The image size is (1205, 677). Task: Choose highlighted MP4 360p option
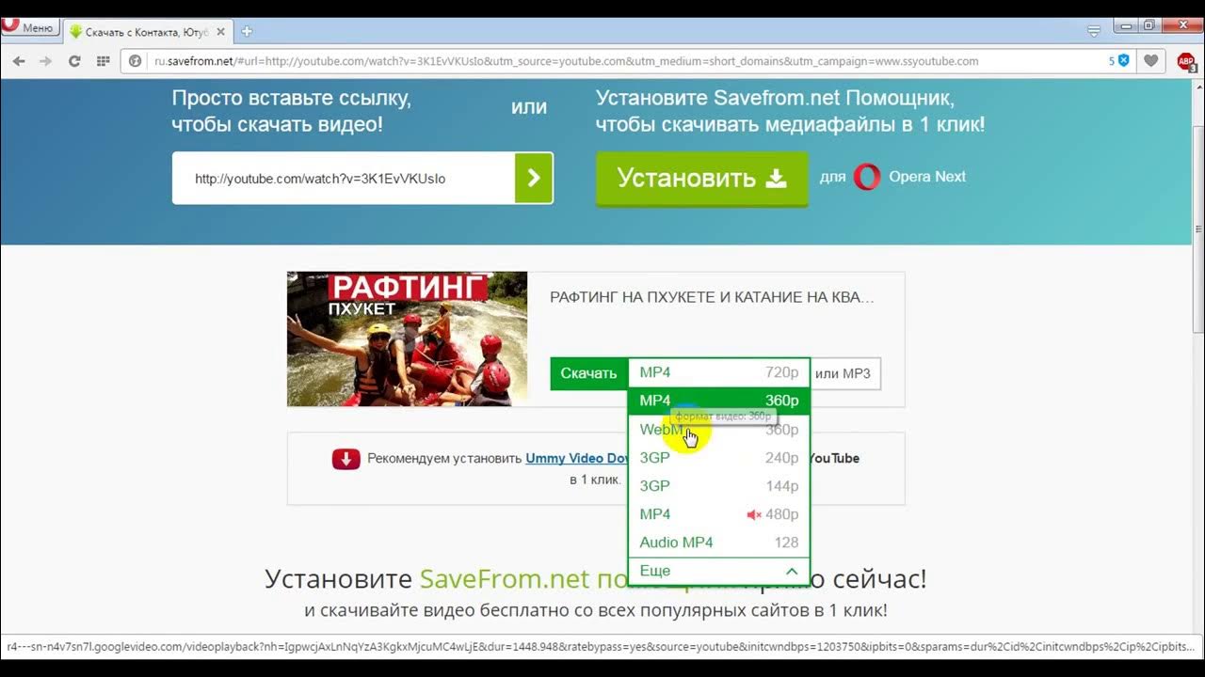click(718, 401)
